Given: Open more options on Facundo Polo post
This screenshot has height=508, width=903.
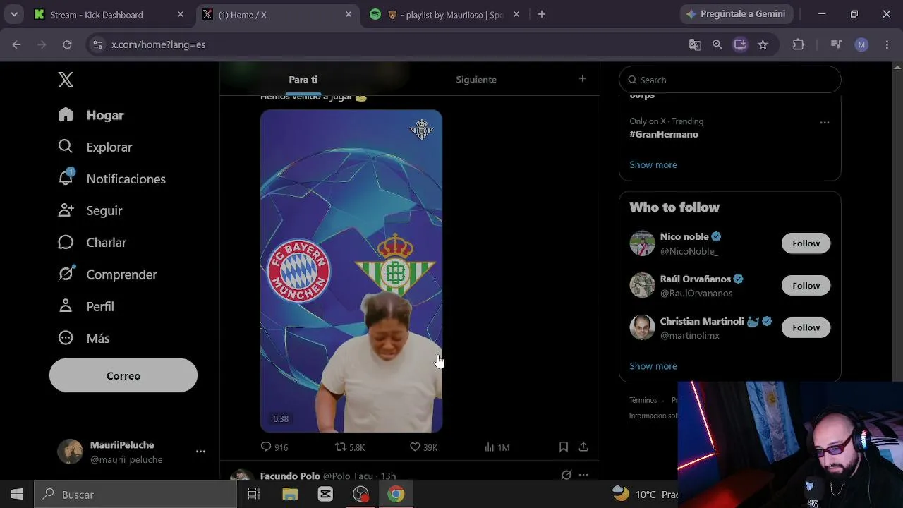Looking at the screenshot, I should point(583,475).
